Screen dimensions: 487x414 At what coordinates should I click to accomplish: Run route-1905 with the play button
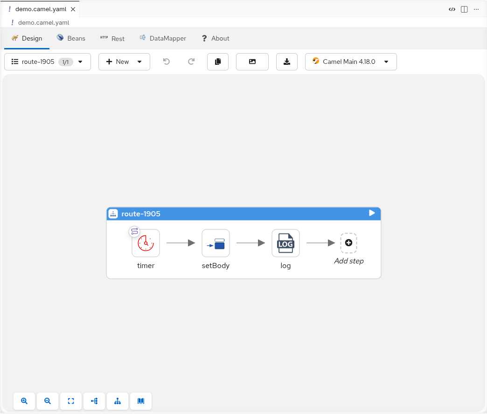pos(372,213)
